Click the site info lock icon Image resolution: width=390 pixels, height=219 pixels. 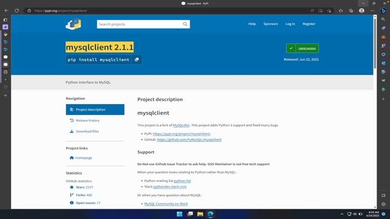[29, 11]
